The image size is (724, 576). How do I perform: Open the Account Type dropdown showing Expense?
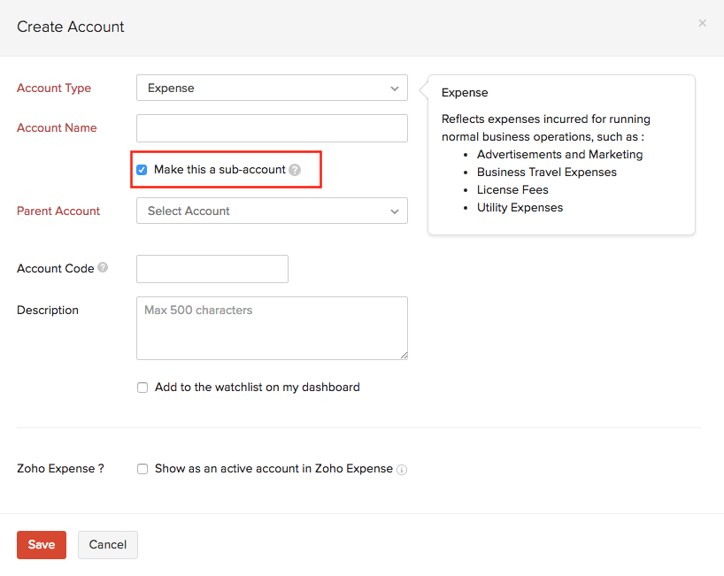272,88
